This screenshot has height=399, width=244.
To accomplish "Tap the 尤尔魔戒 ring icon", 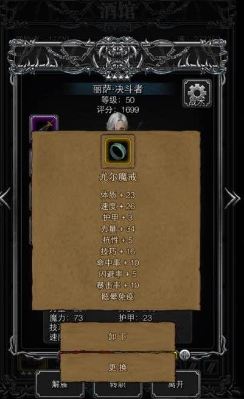I will point(118,151).
